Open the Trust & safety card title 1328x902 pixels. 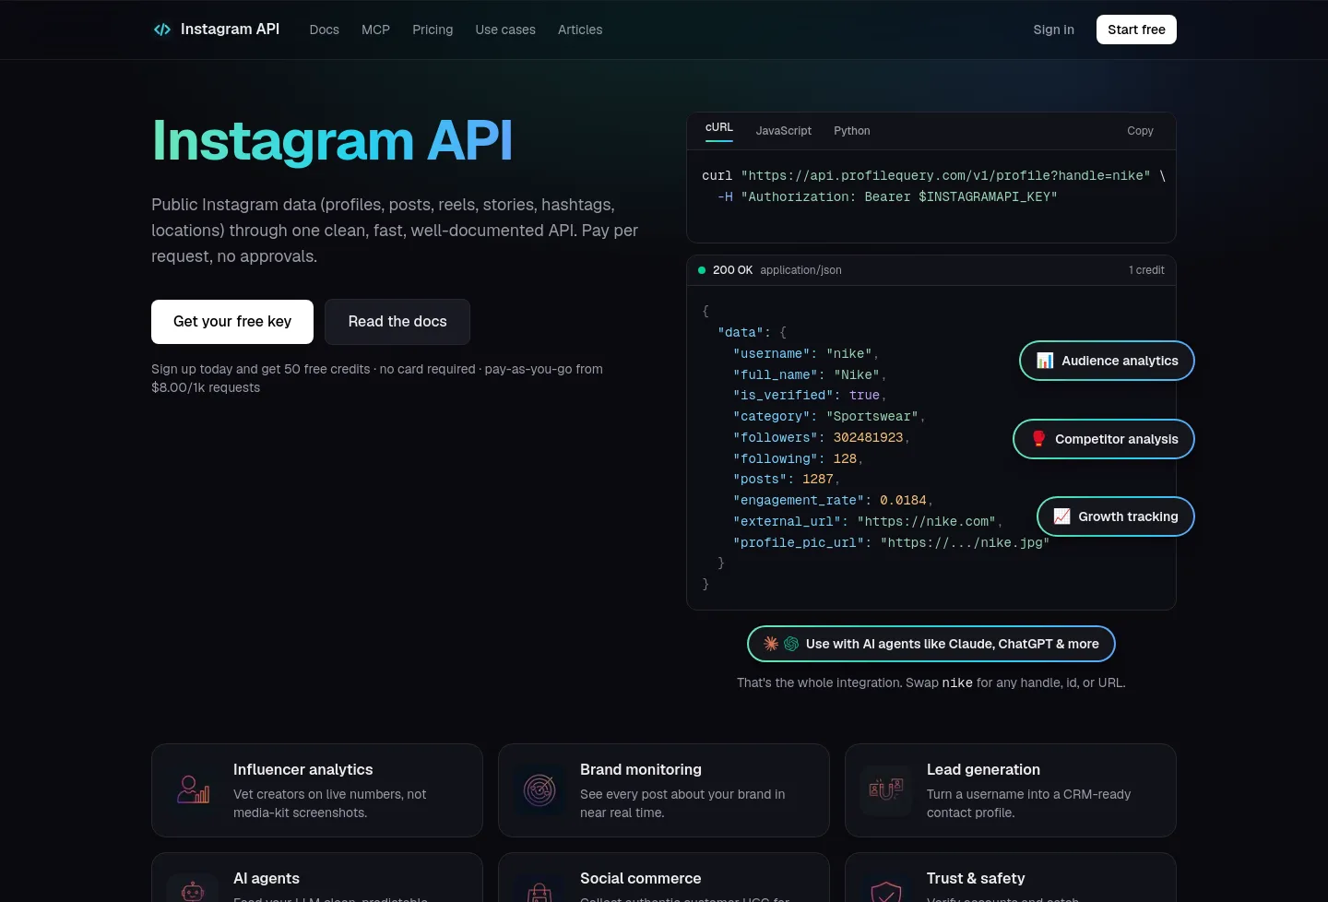tap(976, 878)
